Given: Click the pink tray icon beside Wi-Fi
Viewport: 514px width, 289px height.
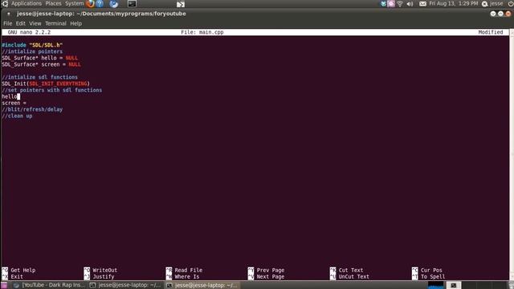Looking at the screenshot, I should pyautogui.click(x=391, y=3).
